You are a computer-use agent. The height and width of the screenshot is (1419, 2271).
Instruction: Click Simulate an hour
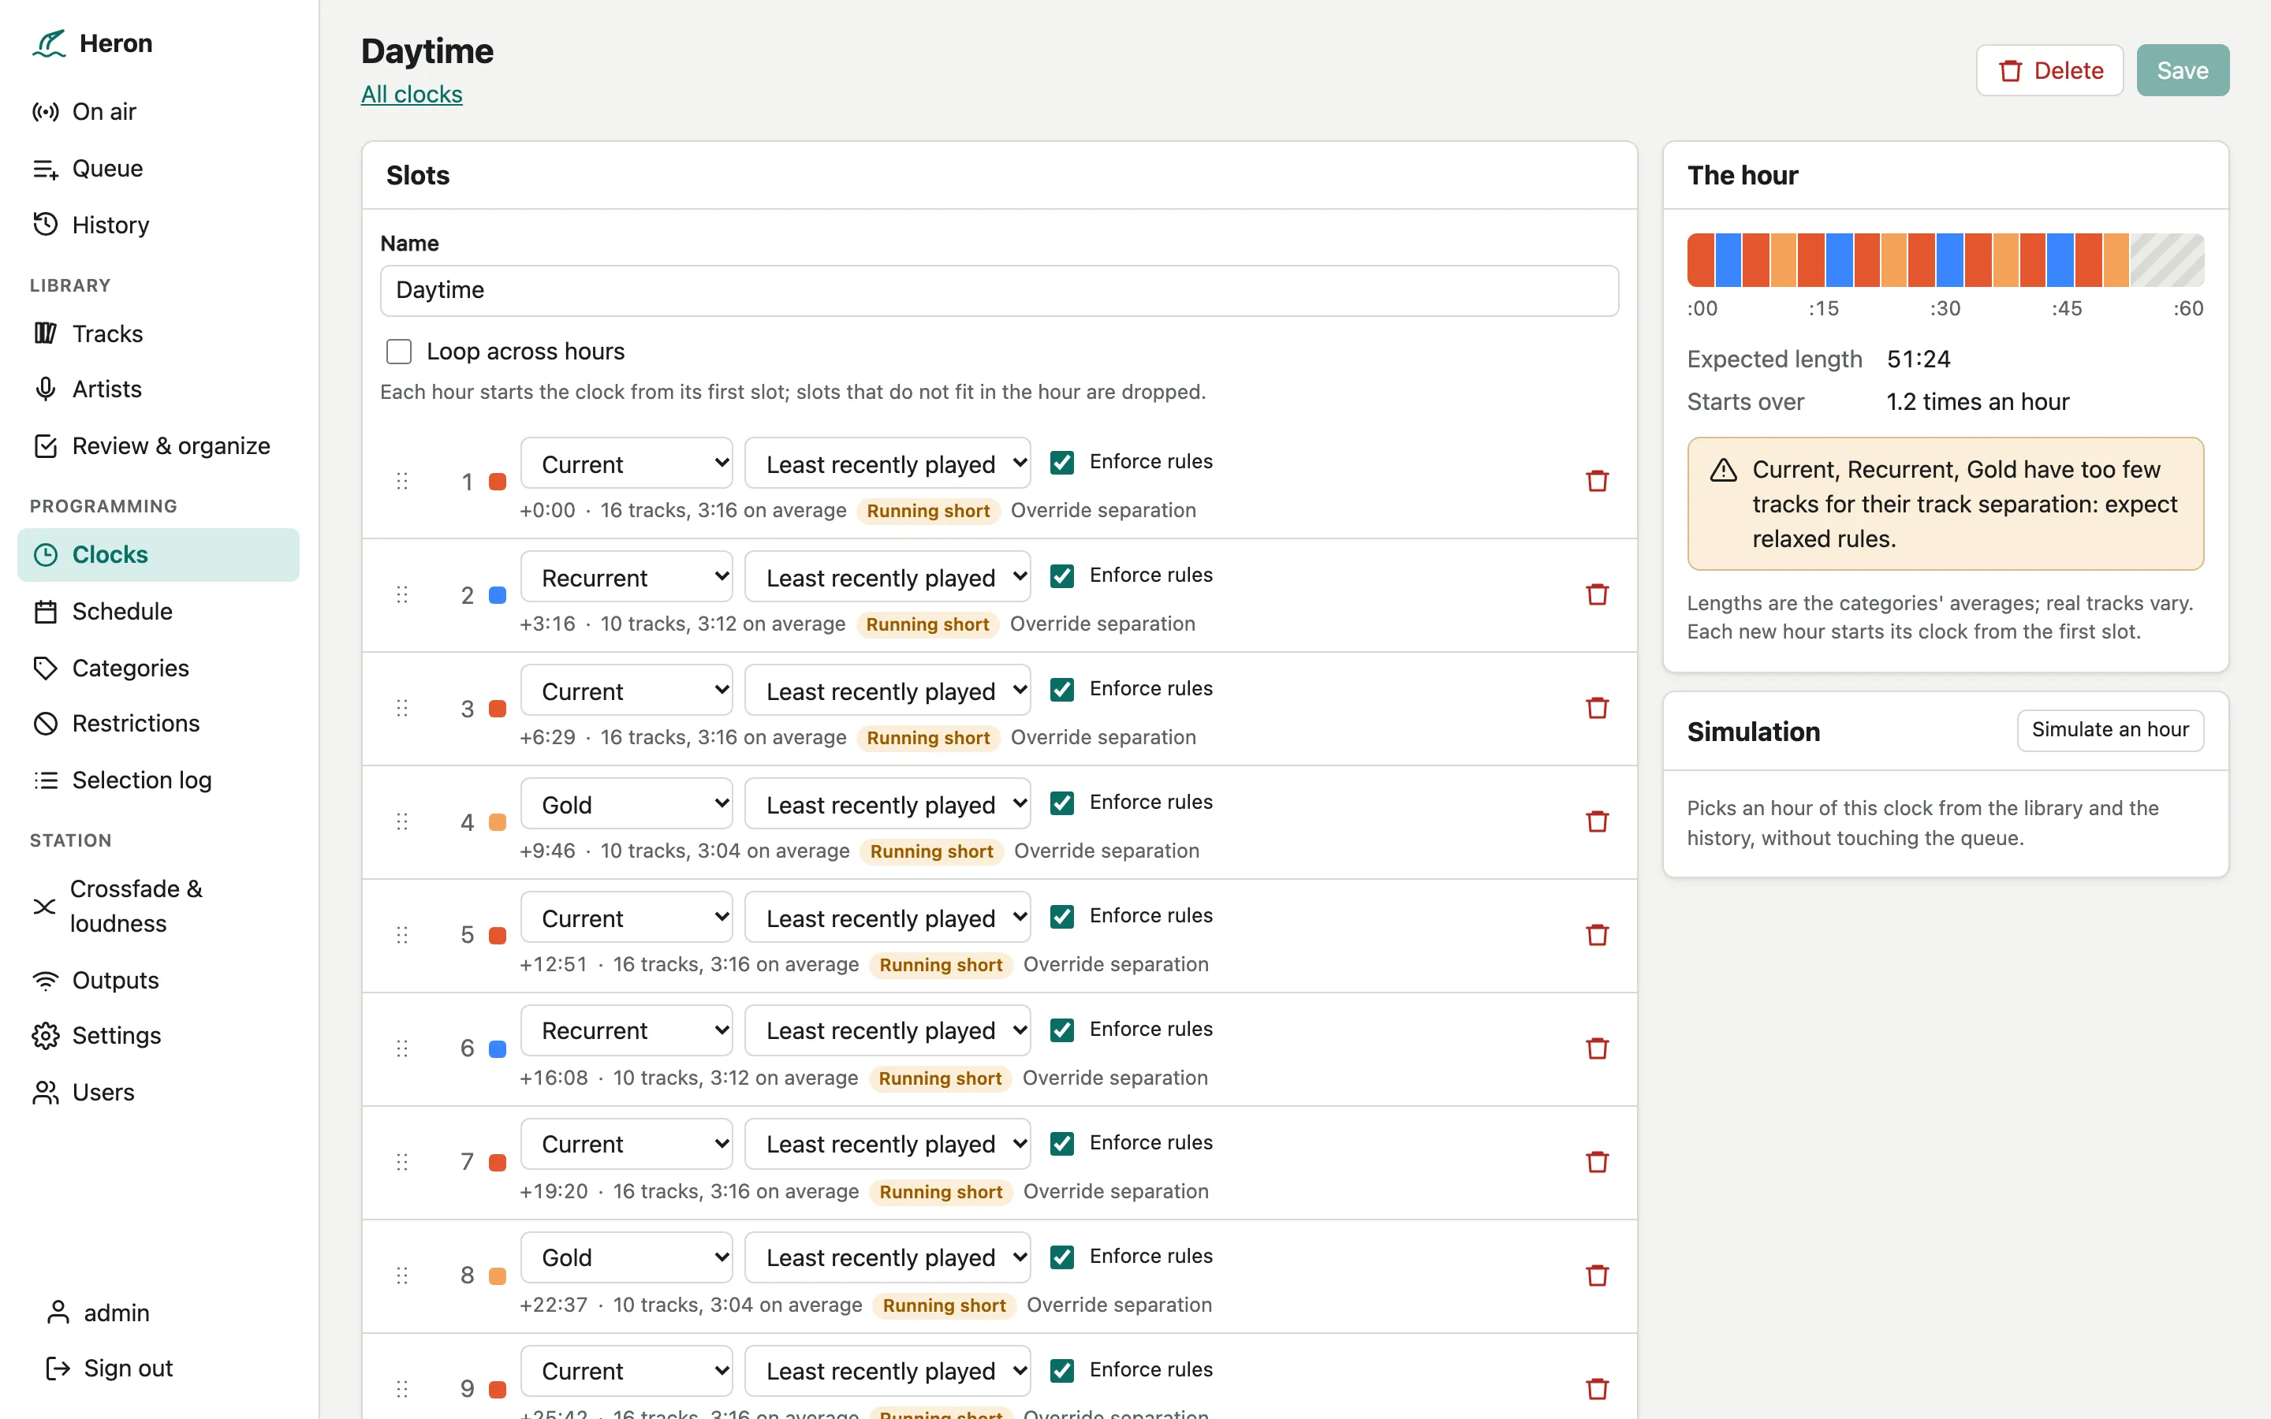pyautogui.click(x=2109, y=730)
